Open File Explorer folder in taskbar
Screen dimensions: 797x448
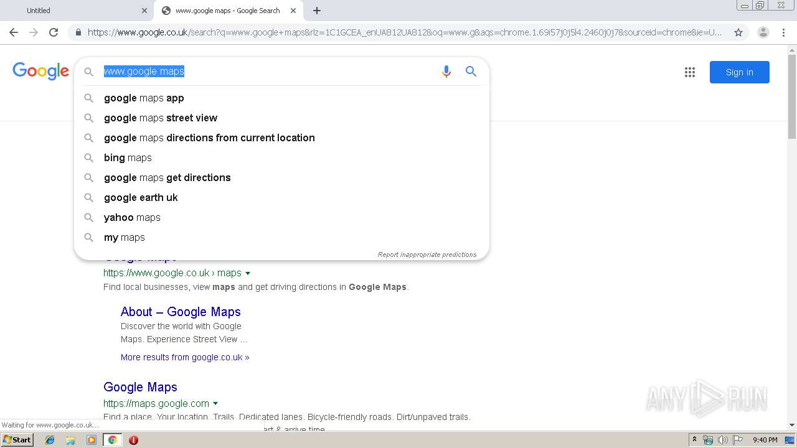(x=70, y=440)
